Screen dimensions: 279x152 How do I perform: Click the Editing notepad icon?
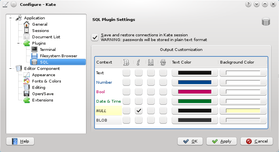[27, 87]
